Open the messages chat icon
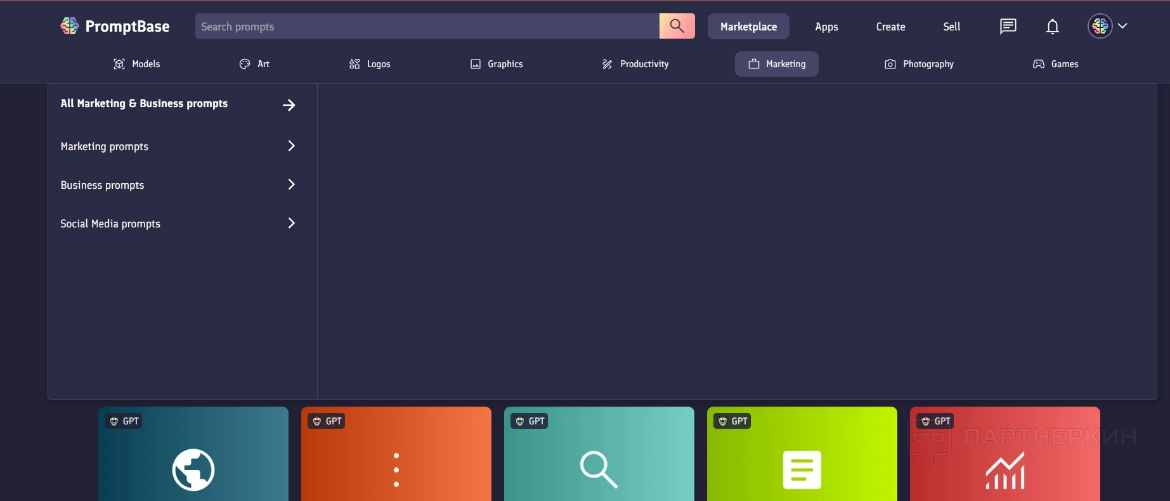This screenshot has width=1170, height=501. pos(1008,26)
